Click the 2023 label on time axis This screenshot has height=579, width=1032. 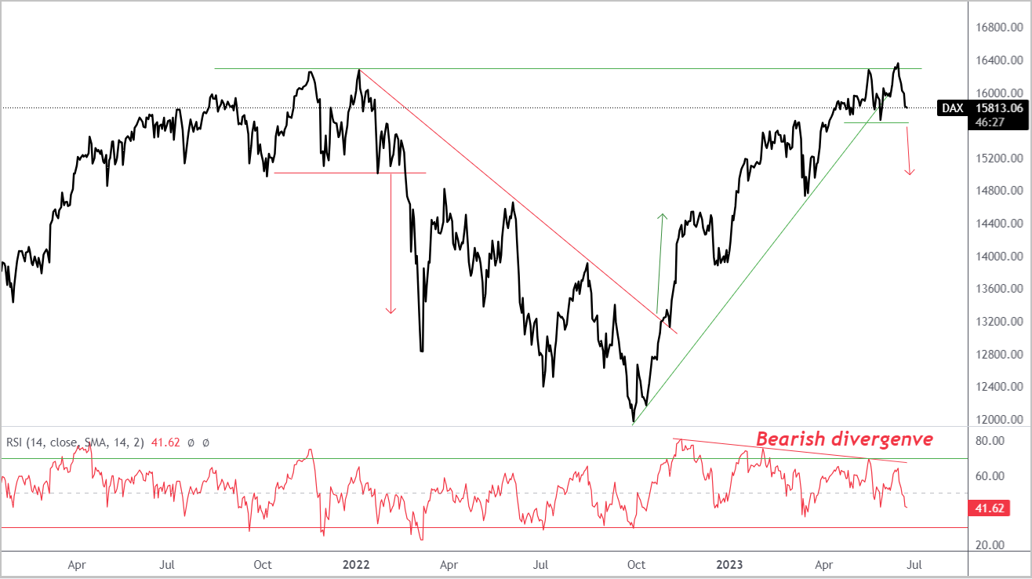(731, 564)
